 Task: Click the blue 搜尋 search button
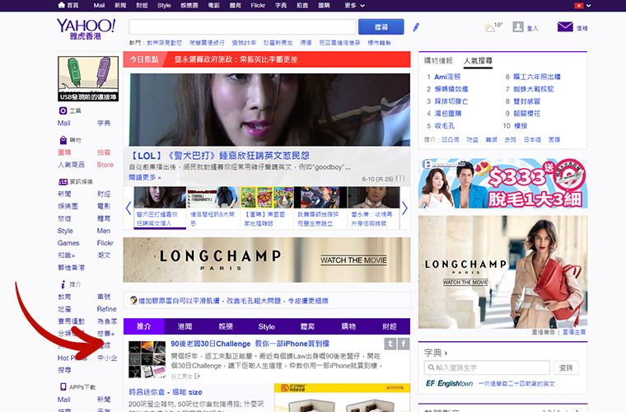[381, 26]
